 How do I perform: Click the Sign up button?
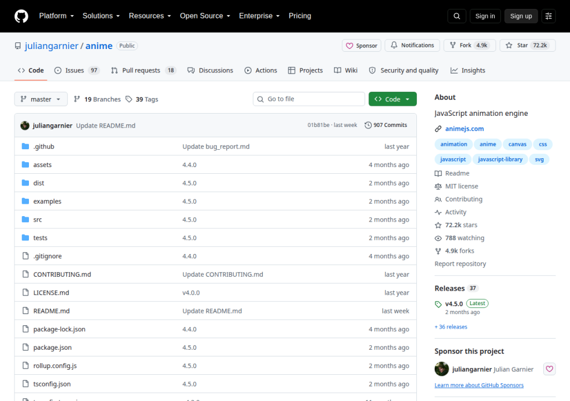[521, 16]
